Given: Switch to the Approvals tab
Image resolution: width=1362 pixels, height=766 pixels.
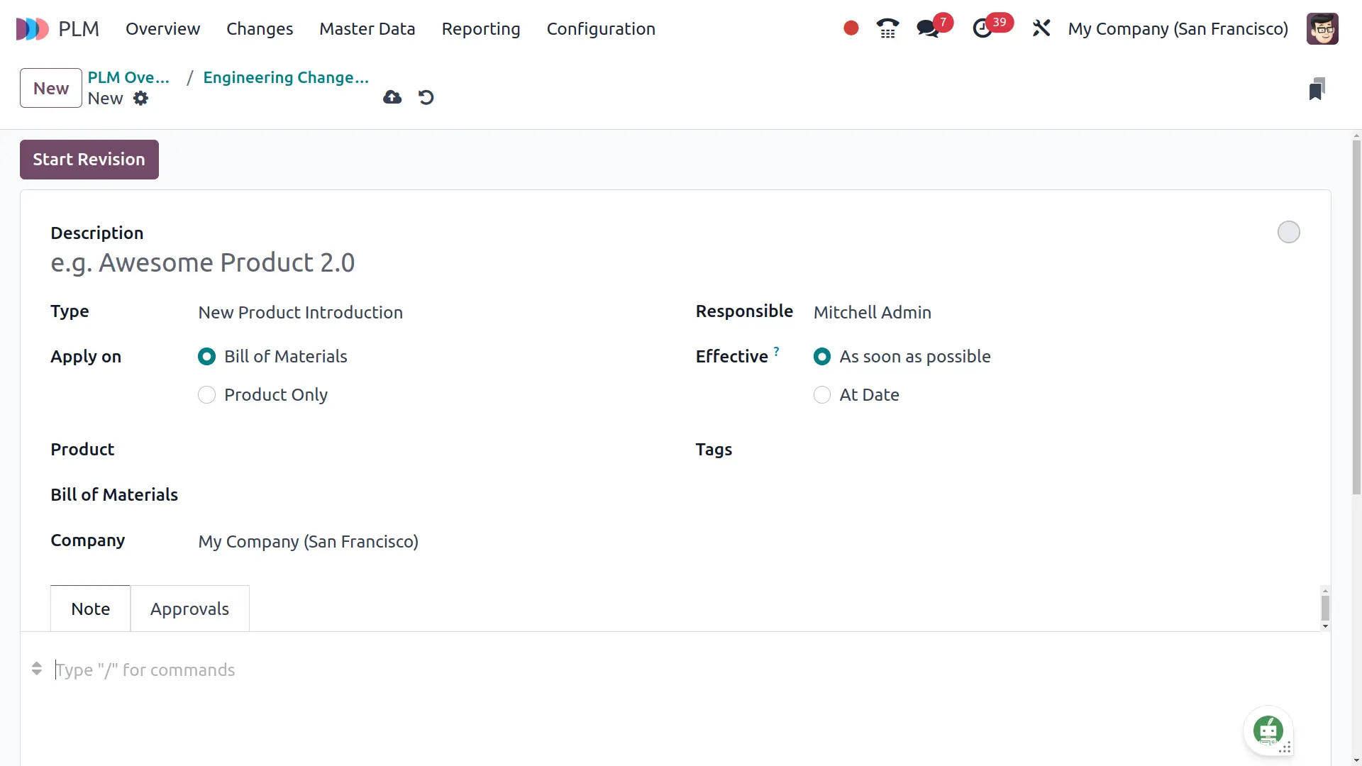Looking at the screenshot, I should (x=189, y=609).
